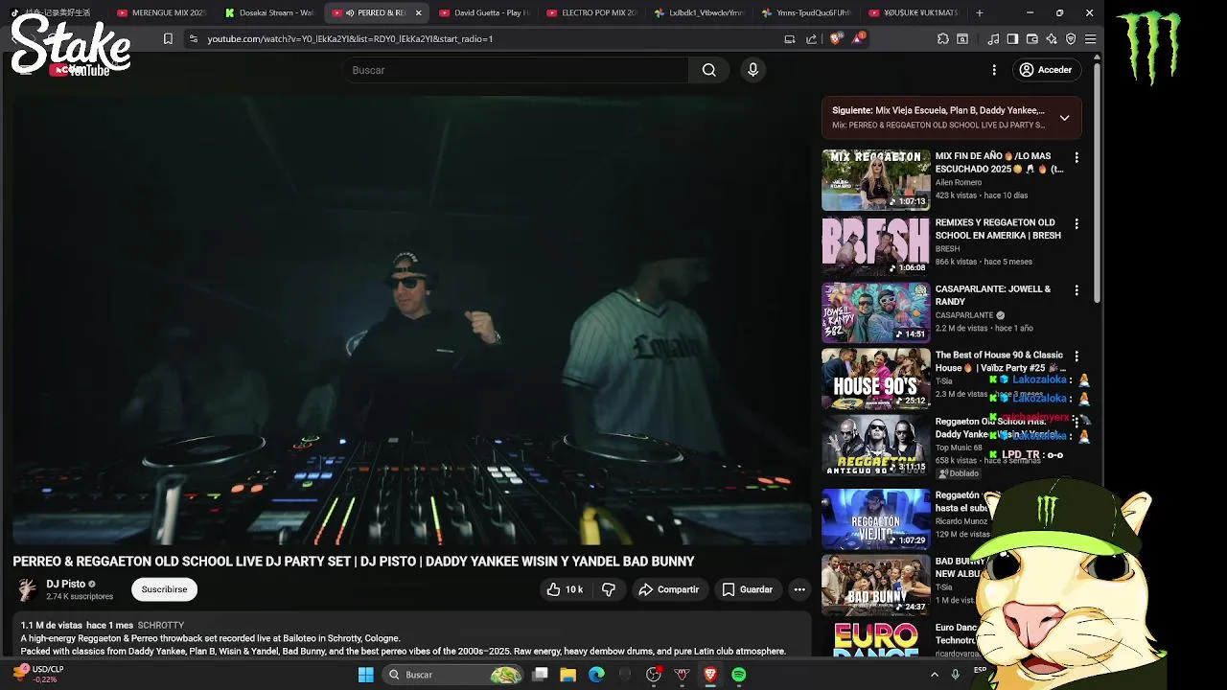Open DJ Pisto channel name link

coord(66,584)
